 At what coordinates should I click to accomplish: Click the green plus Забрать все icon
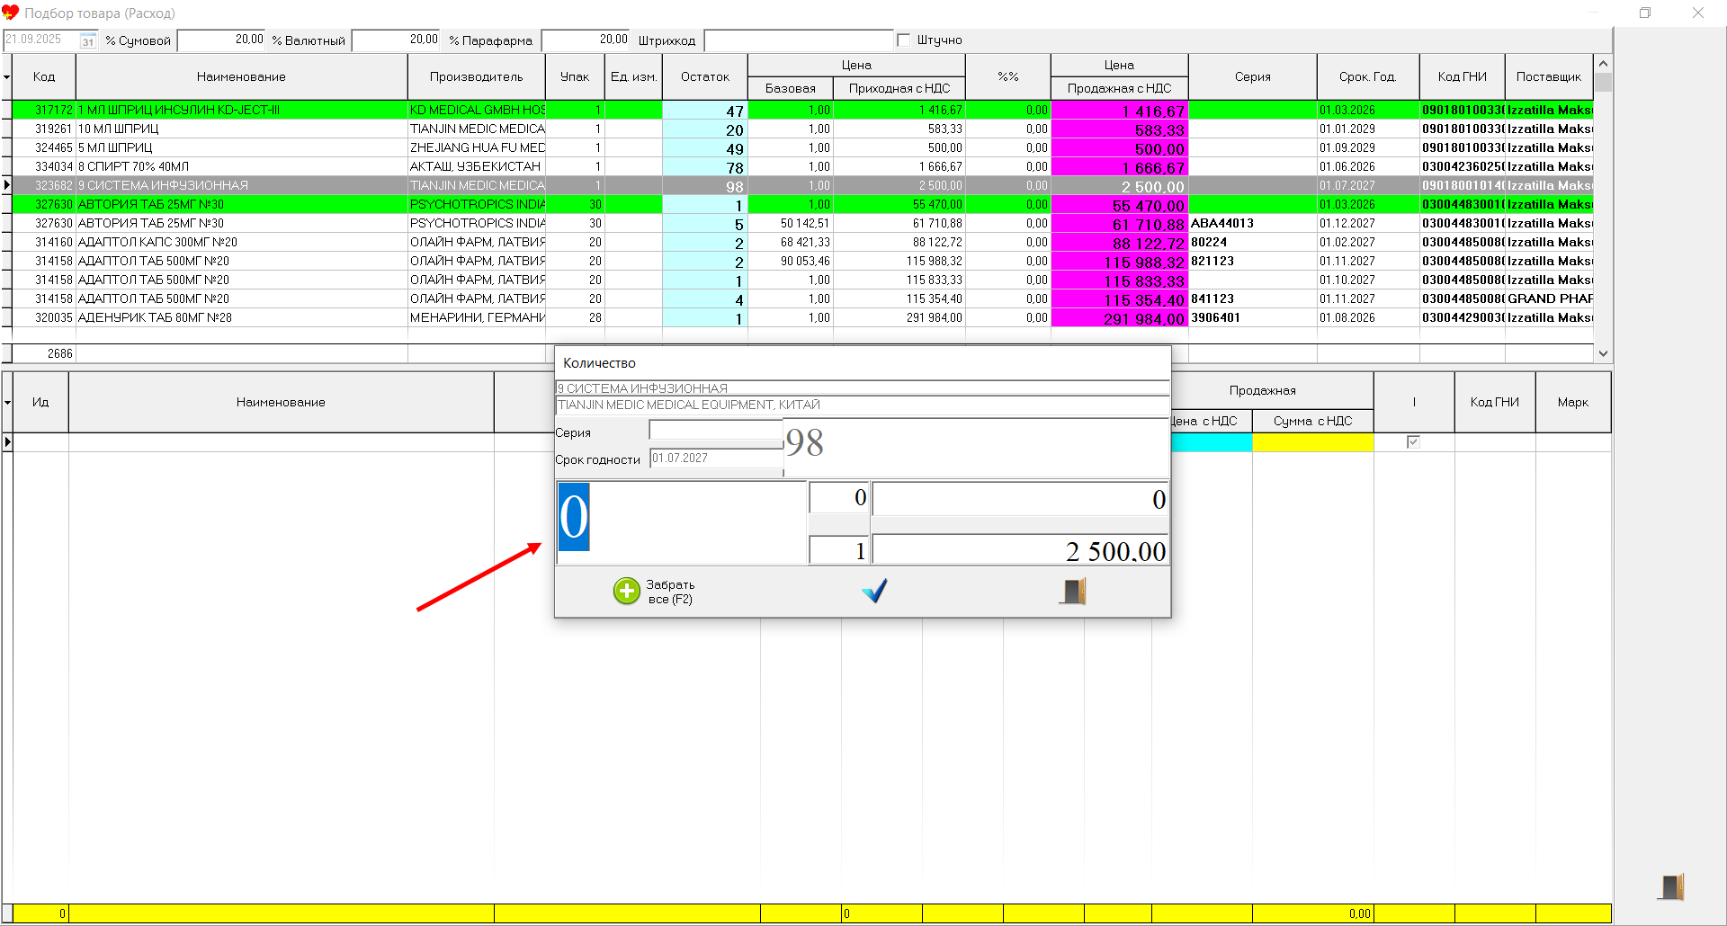point(626,591)
